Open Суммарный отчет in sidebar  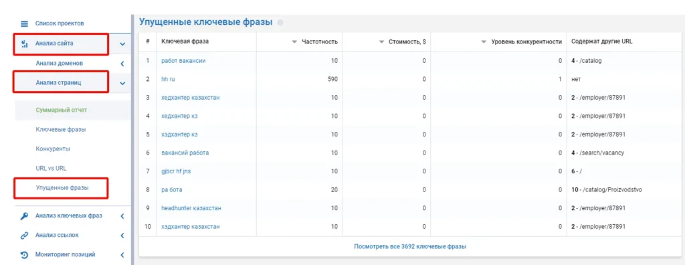(61, 110)
